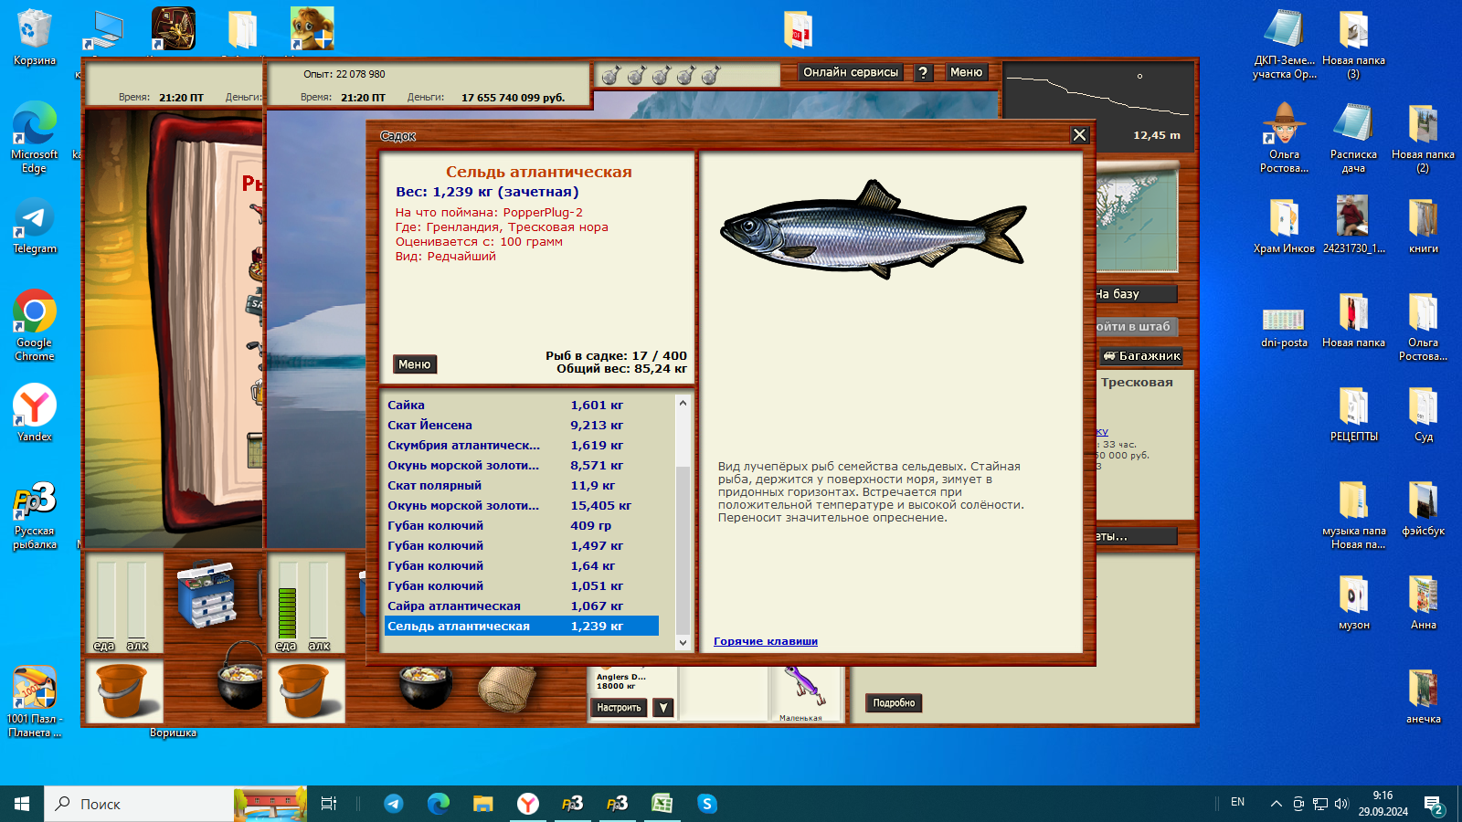Select Губан колючий 1,497 кг row
This screenshot has height=822, width=1462.
pyautogui.click(x=521, y=545)
